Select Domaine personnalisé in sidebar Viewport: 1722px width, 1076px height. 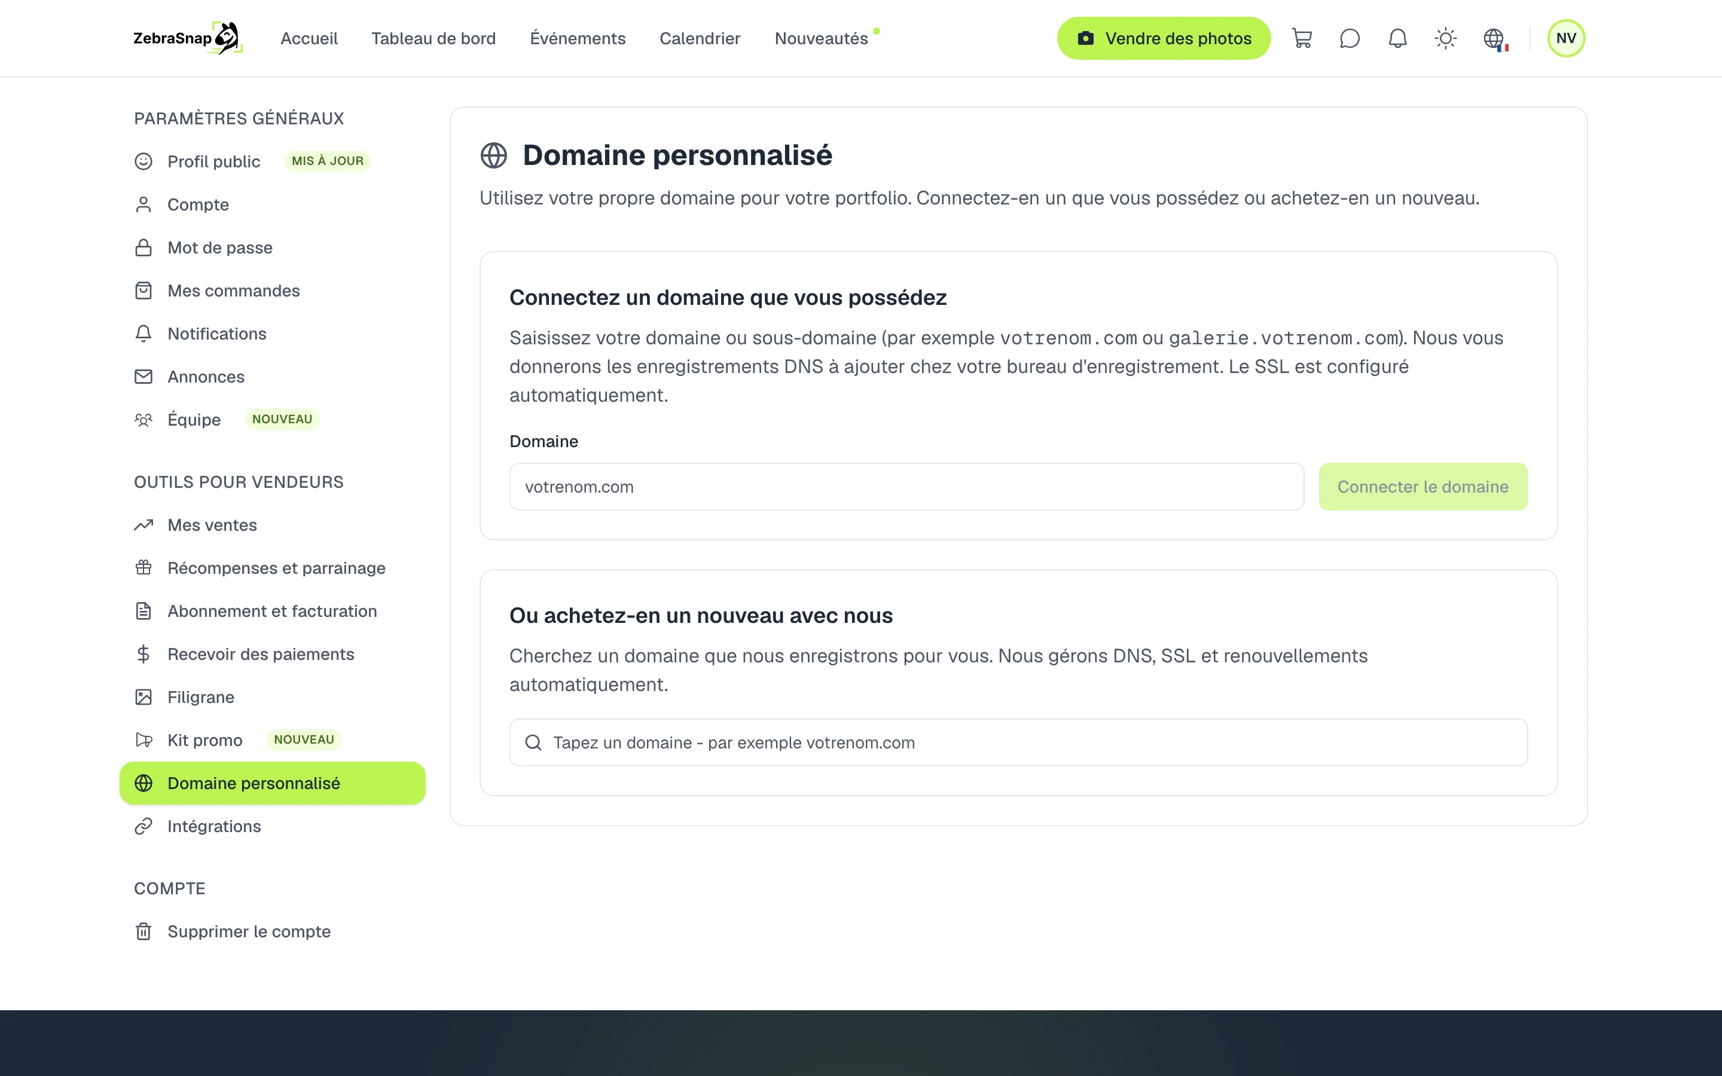point(273,784)
